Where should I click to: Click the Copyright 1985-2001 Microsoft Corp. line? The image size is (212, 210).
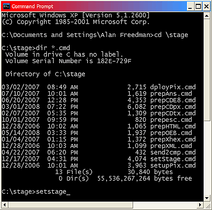point(76,22)
